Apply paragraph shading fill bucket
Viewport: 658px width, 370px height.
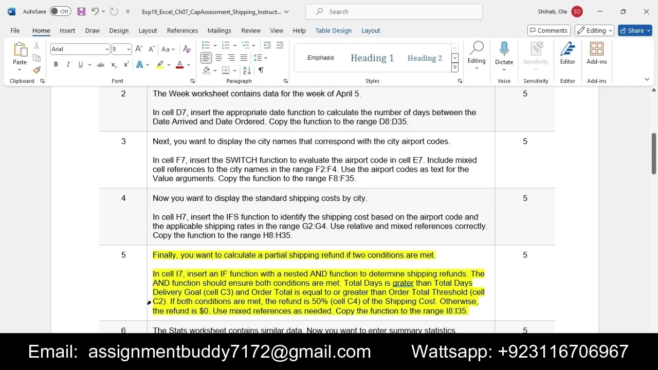(206, 70)
